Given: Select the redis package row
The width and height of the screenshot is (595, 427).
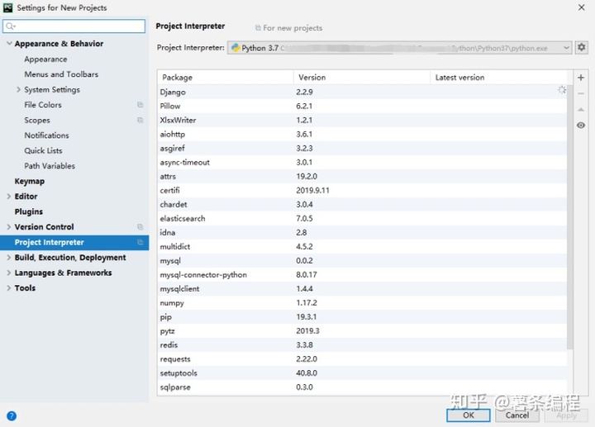Looking at the screenshot, I should (x=363, y=344).
